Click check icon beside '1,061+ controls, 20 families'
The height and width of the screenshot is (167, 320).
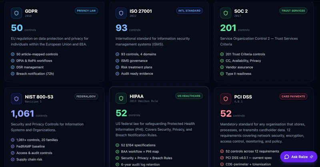pos(13,140)
